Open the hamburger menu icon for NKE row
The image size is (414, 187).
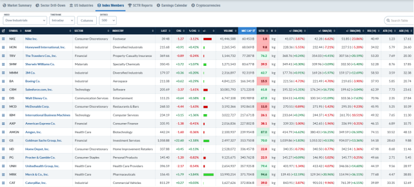pyautogui.click(x=4, y=39)
